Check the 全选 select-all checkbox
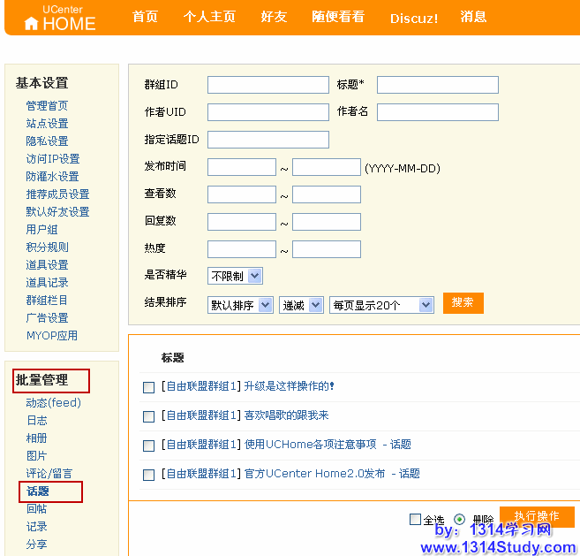 [415, 520]
